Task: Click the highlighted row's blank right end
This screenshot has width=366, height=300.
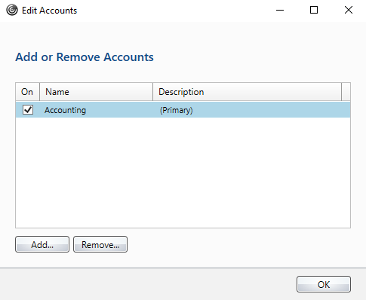Action: click(272, 110)
